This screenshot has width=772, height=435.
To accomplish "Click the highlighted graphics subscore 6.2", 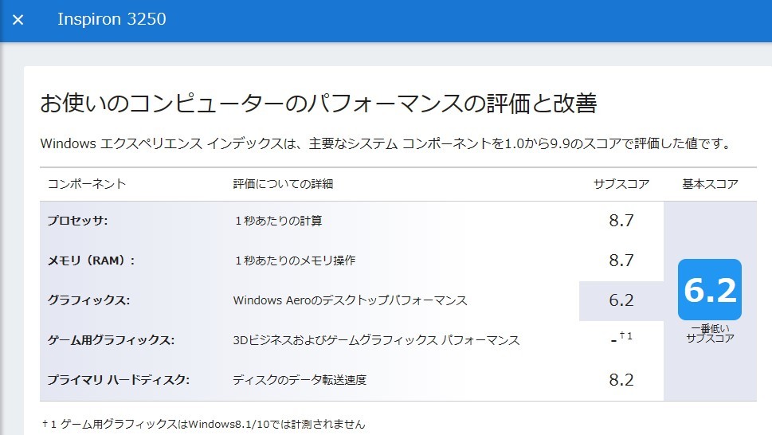I will coord(621,300).
